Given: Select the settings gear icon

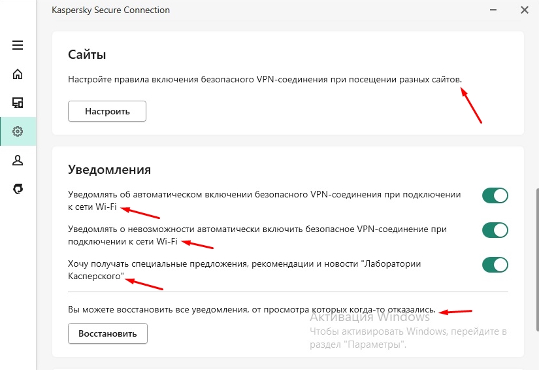Looking at the screenshot, I should (18, 131).
